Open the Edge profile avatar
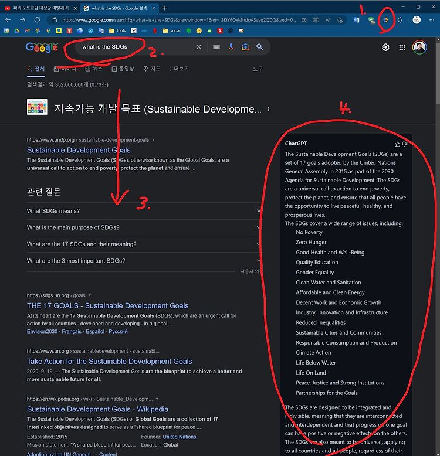 point(417,20)
